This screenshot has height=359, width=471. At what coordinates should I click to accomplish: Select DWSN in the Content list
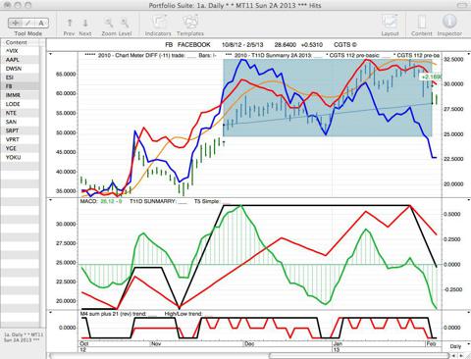(x=21, y=69)
